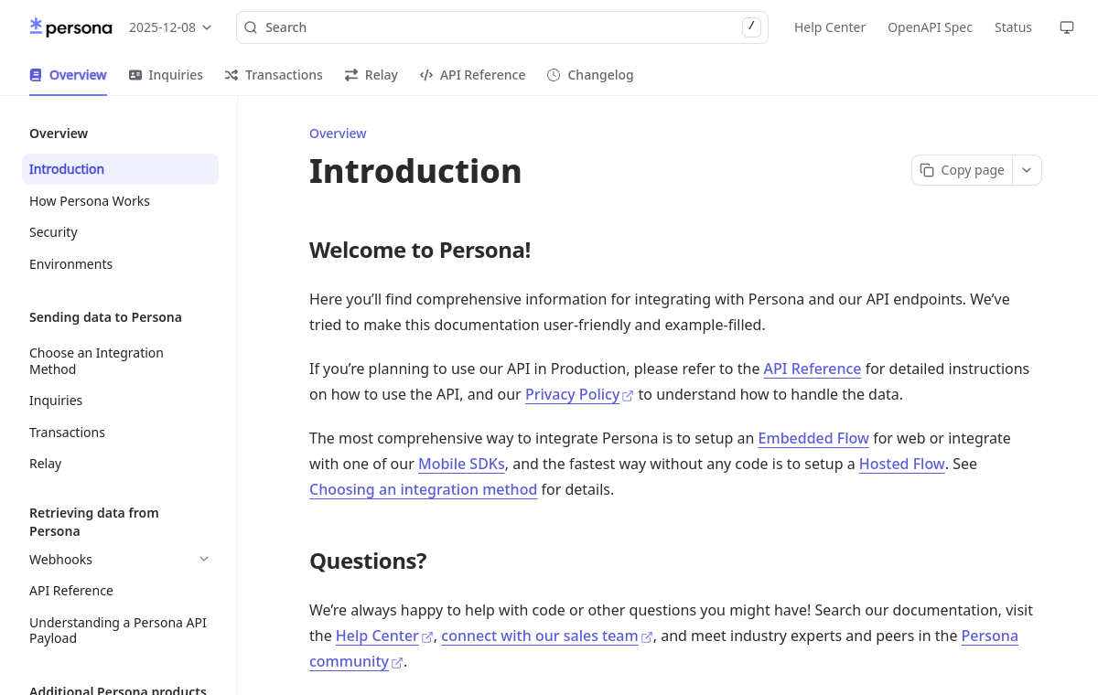The height and width of the screenshot is (695, 1098).
Task: Click the Welcome to Persona! heading
Action: tap(420, 250)
